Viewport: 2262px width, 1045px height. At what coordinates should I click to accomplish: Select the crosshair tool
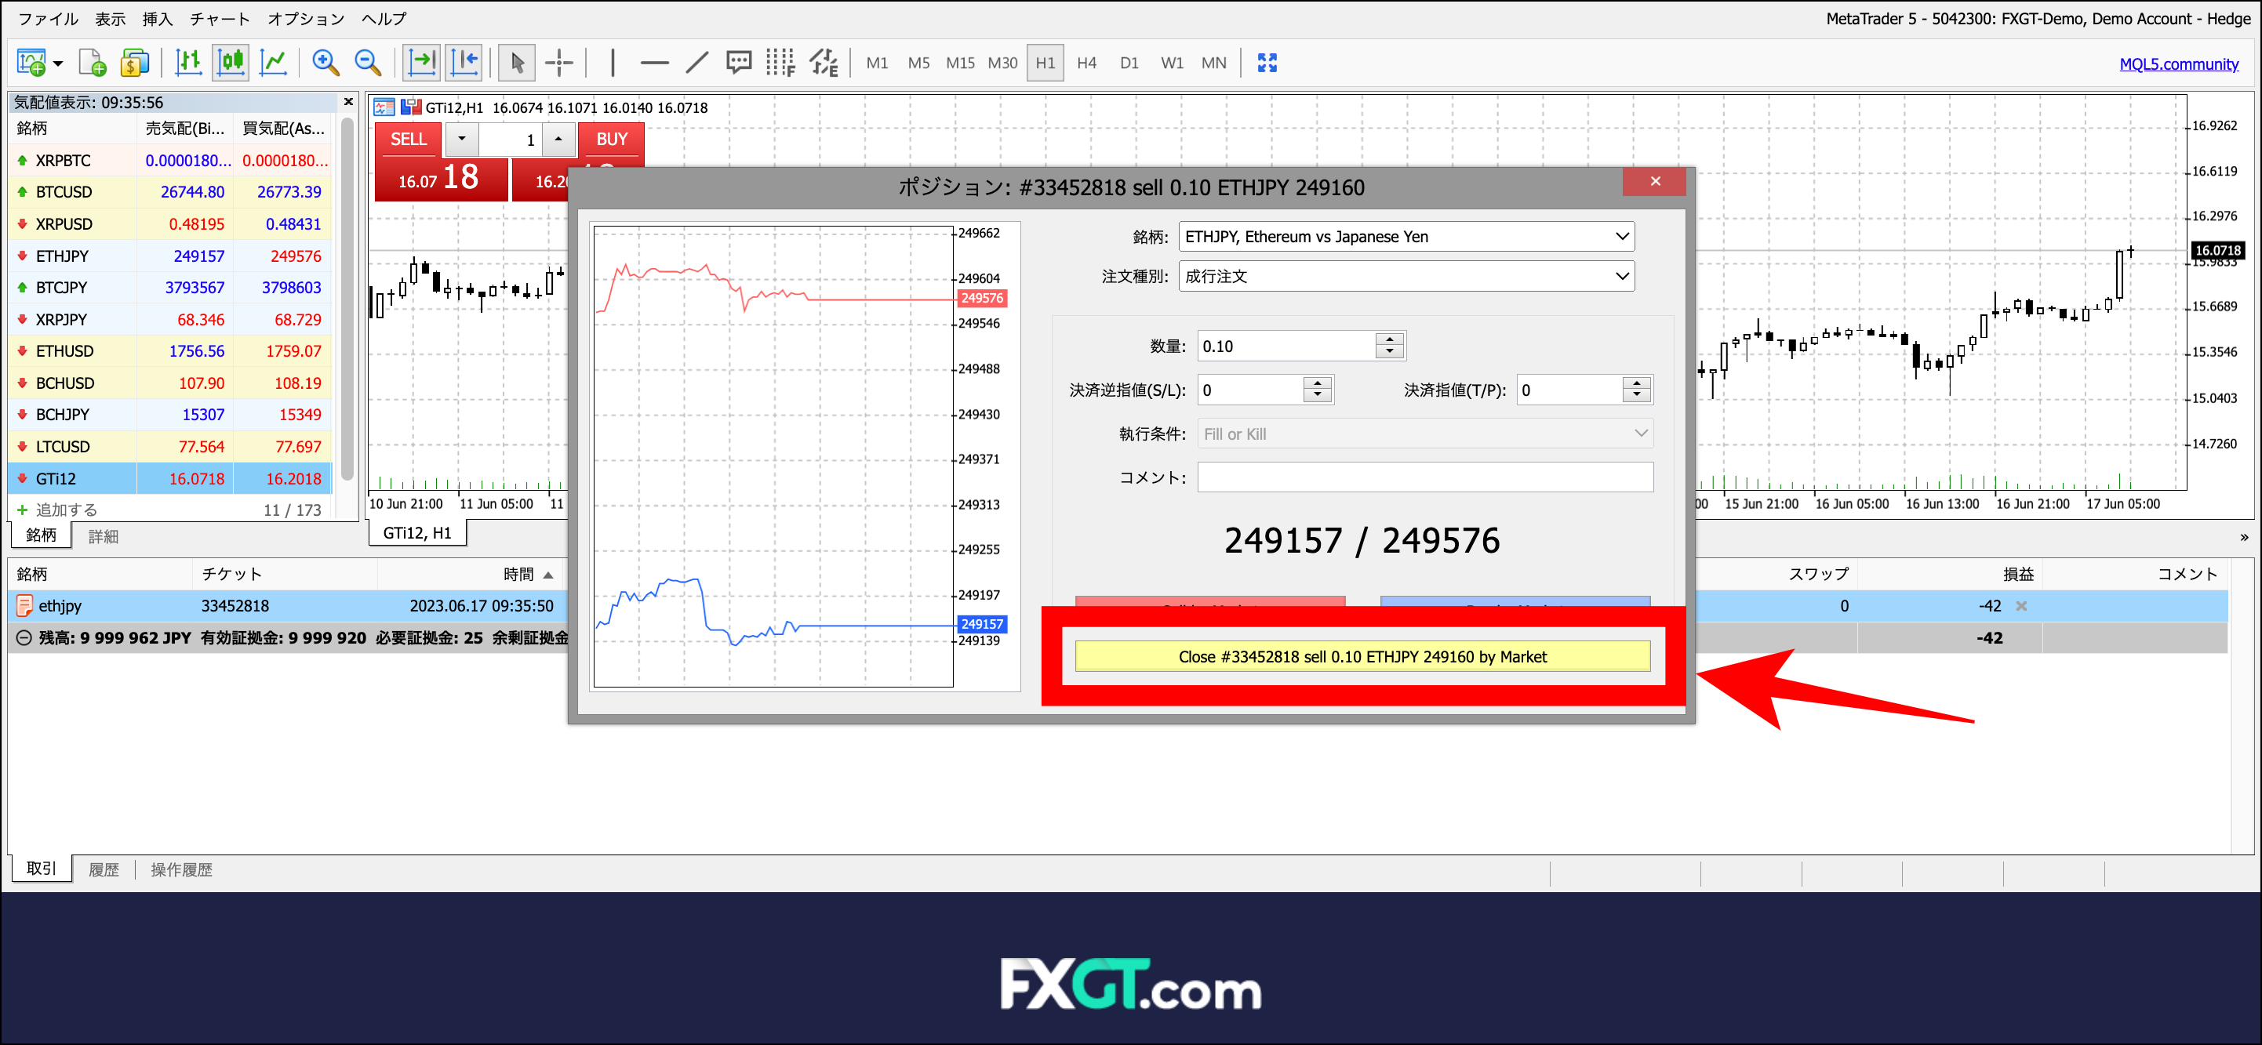pyautogui.click(x=559, y=62)
